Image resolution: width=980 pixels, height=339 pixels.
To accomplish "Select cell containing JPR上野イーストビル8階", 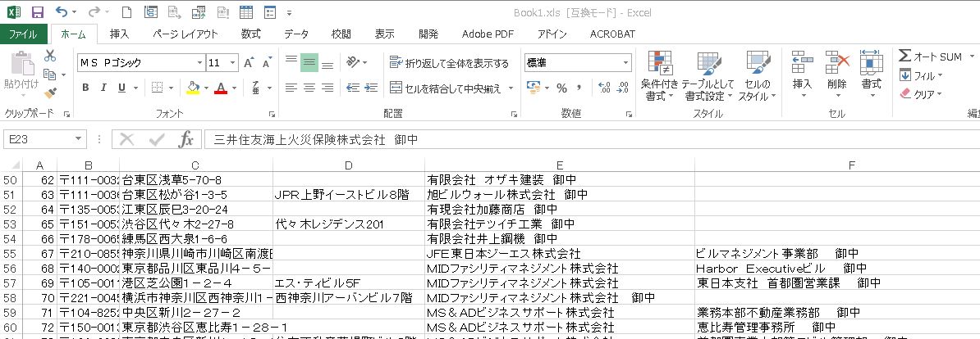I will coord(349,194).
